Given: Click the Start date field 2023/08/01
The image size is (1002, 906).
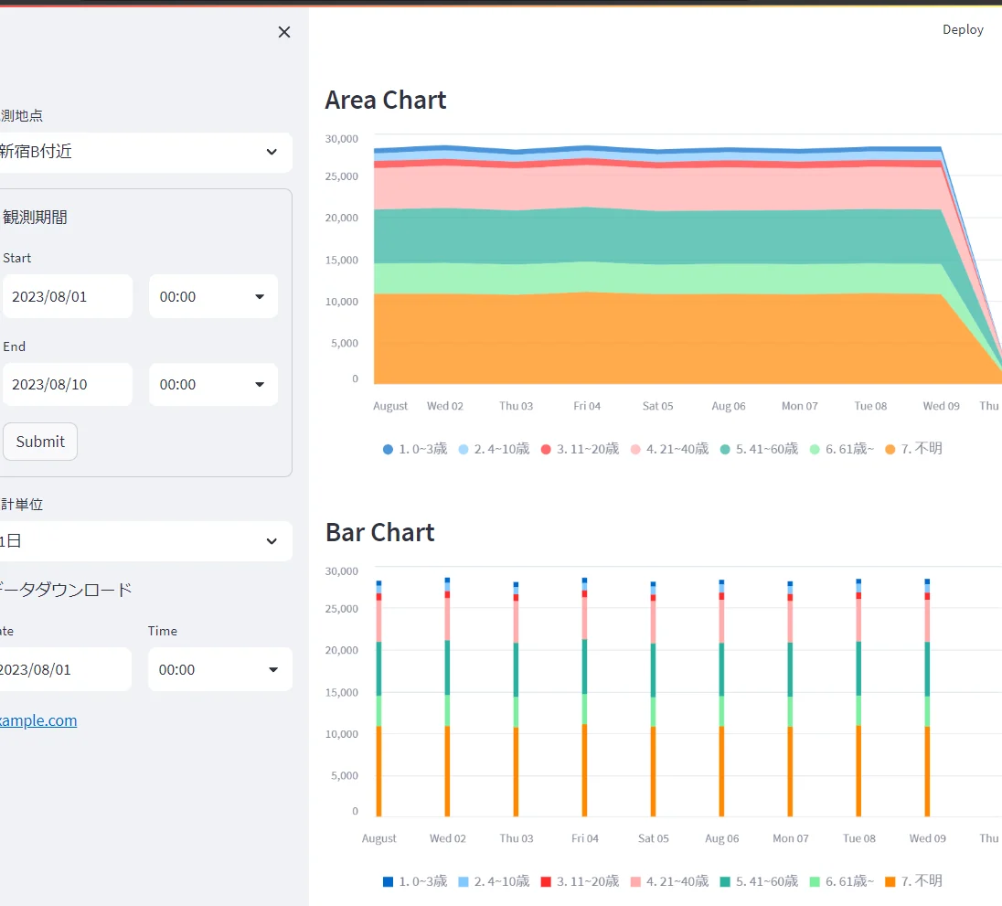Looking at the screenshot, I should point(67,296).
